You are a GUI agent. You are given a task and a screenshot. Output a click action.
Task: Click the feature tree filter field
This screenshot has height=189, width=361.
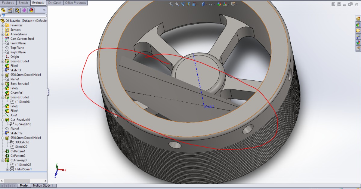[x=25, y=16]
